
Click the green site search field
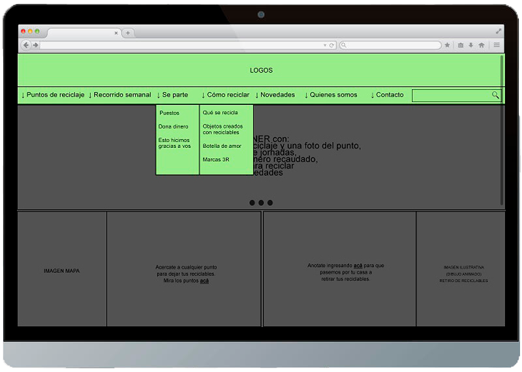click(452, 96)
